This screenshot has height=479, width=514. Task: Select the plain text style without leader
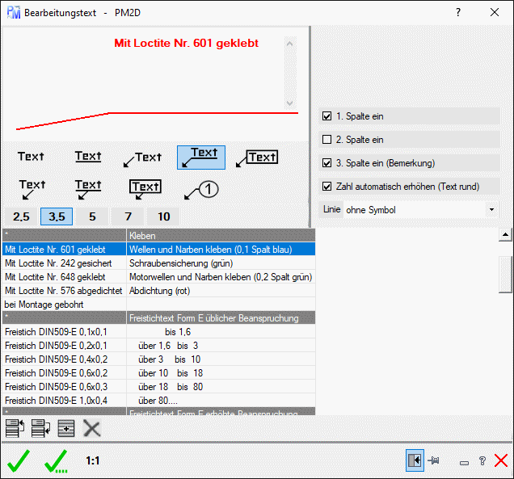[32, 157]
